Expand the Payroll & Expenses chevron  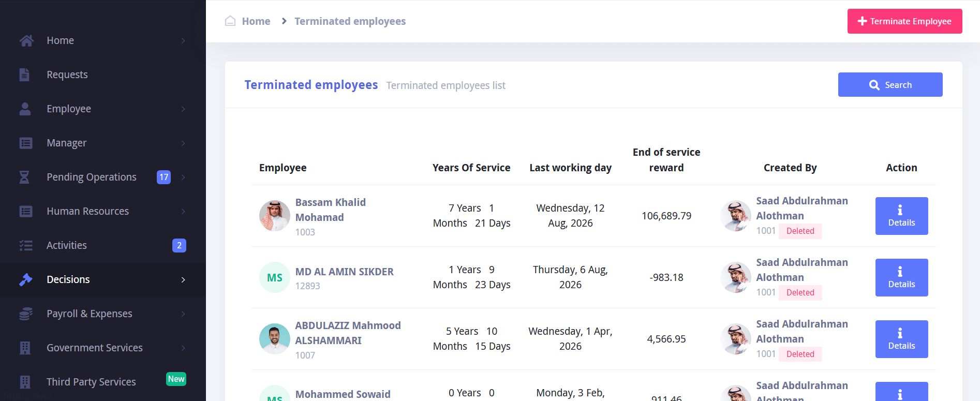click(x=183, y=314)
